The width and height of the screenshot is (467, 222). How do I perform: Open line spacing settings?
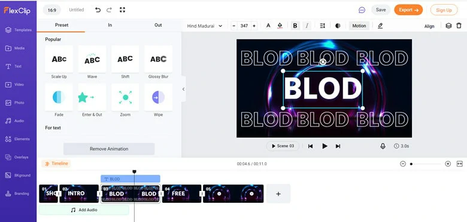(322, 26)
